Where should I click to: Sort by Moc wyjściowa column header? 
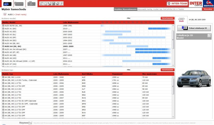point(150,74)
